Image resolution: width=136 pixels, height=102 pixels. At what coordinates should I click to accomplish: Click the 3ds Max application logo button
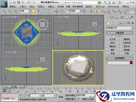point(4,4)
